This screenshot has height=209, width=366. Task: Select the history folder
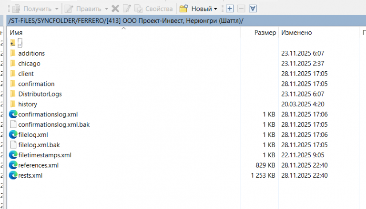[x=23, y=104]
